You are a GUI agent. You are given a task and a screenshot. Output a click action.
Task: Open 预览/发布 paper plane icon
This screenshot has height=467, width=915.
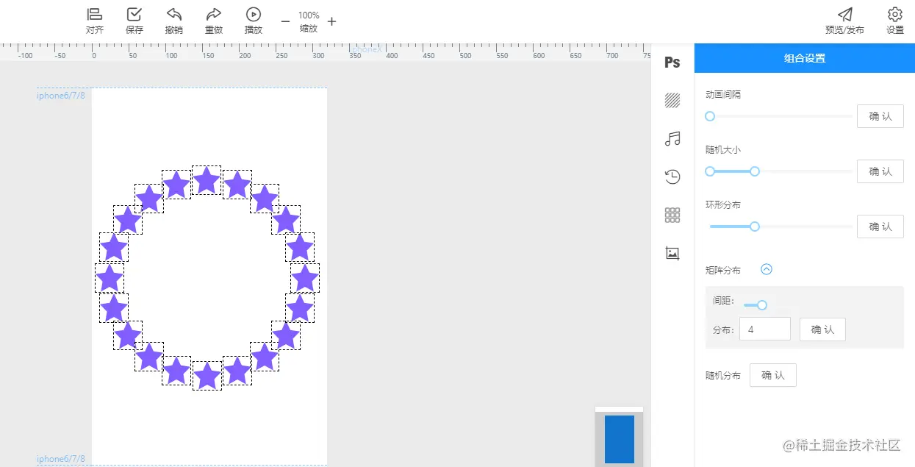tap(845, 15)
